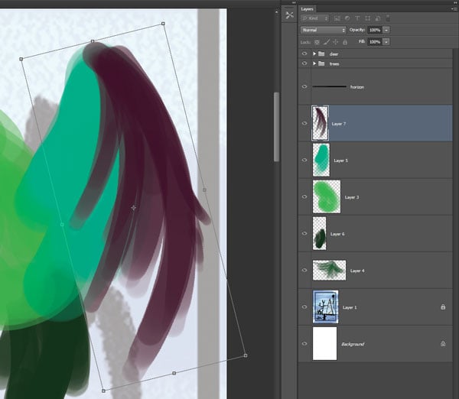The image size is (459, 399).
Task: Expand the deer layer group
Action: (314, 54)
